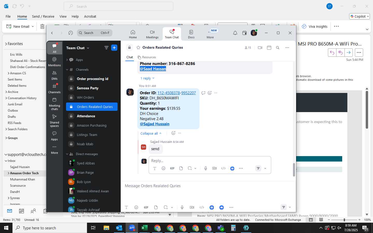Viewport: 373px width, 233px height.
Task: Open reply send options dropdown arrow
Action: pyautogui.click(x=265, y=168)
